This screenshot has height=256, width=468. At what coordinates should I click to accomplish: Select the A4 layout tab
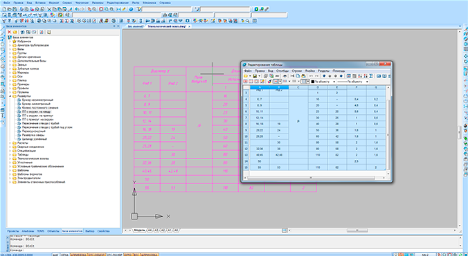pos(150,230)
